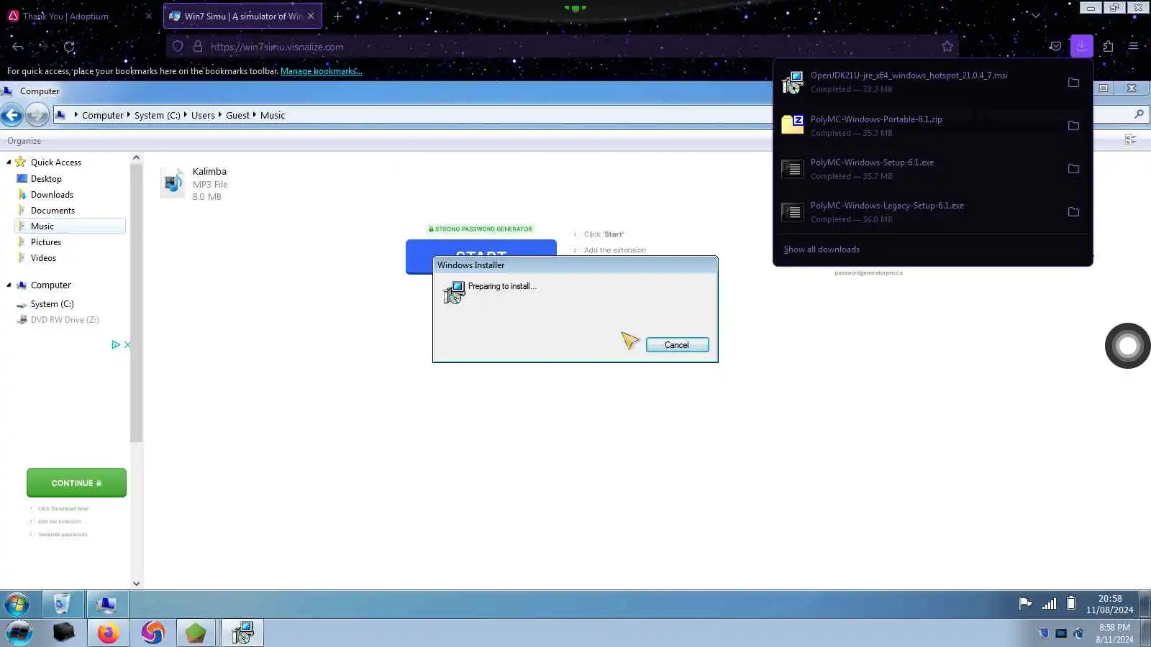
Task: Click the Manage bookmarks link
Action: pos(321,71)
